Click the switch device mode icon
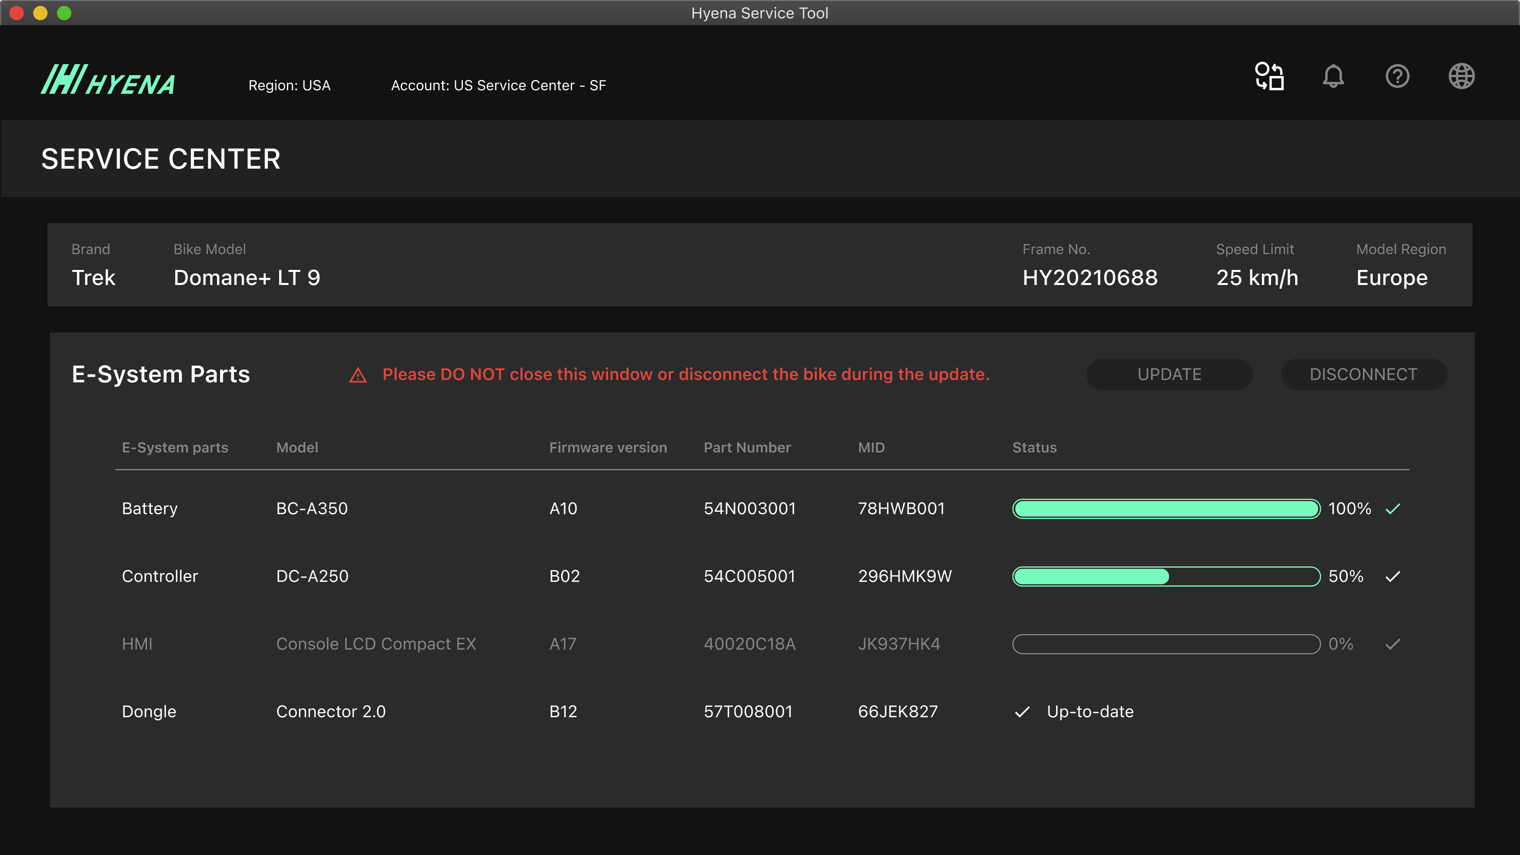The image size is (1520, 855). (1269, 76)
